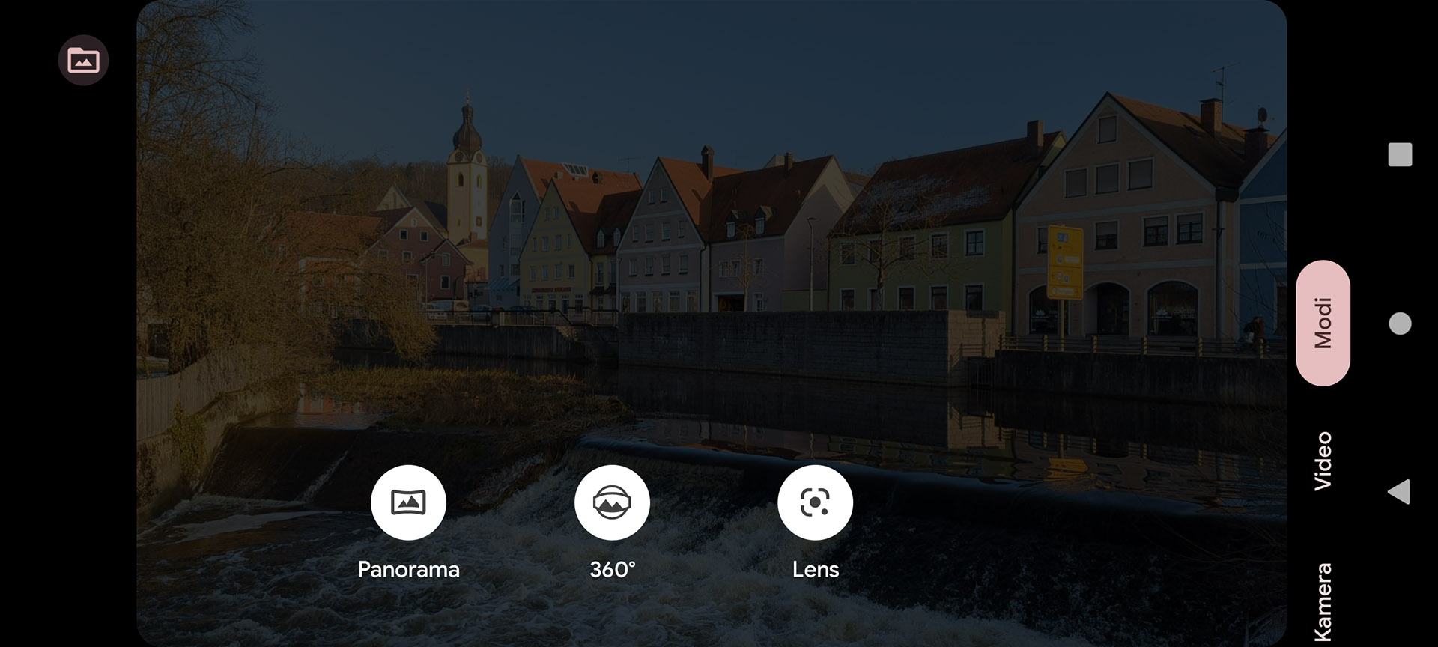
Task: Tap the Android home circle button
Action: 1400,323
